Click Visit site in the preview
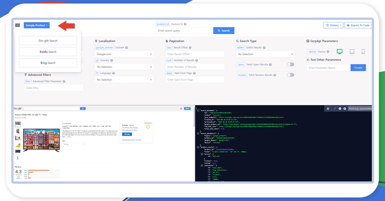 click(x=127, y=134)
